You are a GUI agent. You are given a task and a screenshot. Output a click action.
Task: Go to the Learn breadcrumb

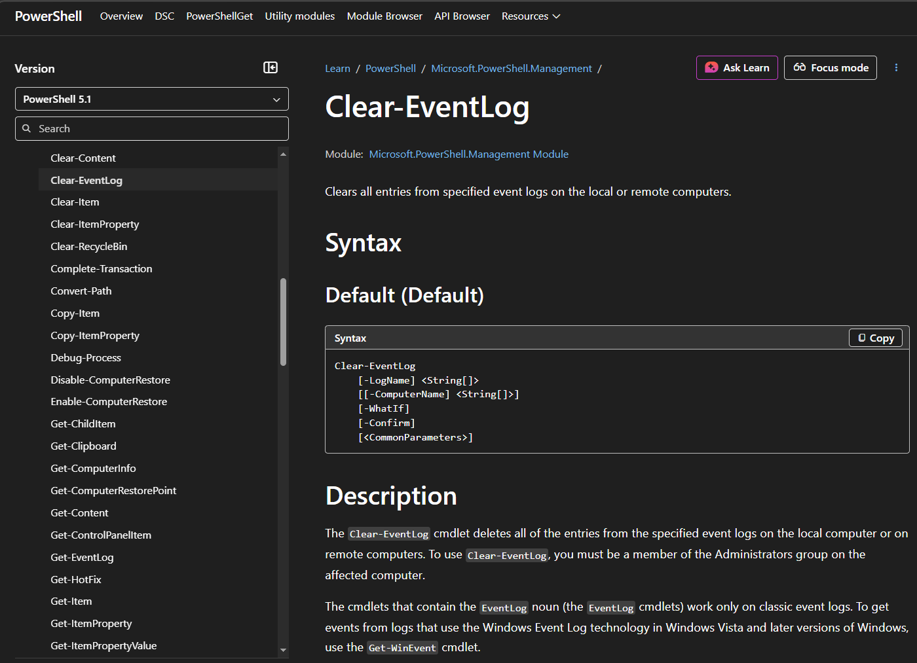pyautogui.click(x=337, y=68)
